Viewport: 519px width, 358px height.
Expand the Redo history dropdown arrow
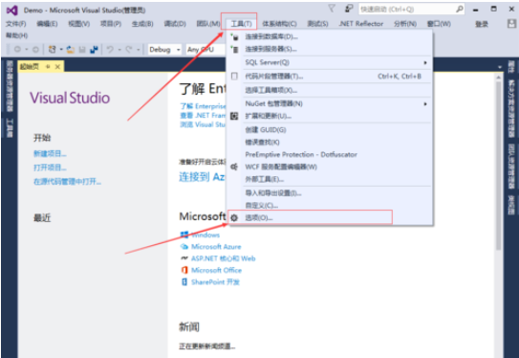(x=138, y=50)
